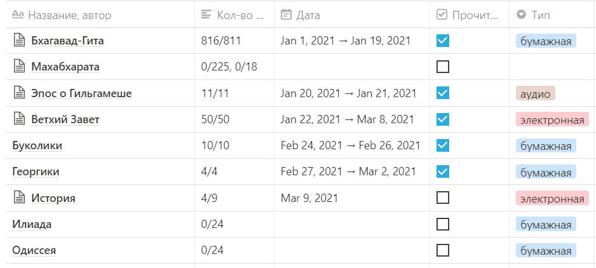Uncheck the read checkbox for Бхагавад-Гита
This screenshot has width=596, height=268.
pos(443,40)
